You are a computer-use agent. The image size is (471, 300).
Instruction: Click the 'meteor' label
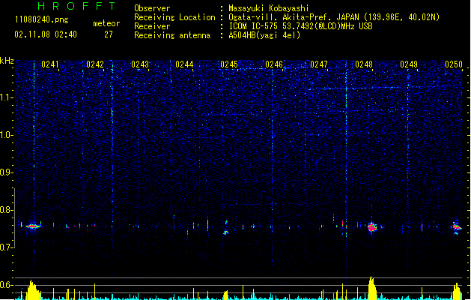106,23
